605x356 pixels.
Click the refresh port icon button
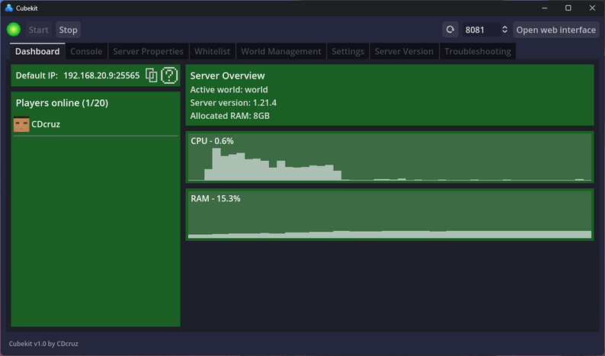click(450, 30)
